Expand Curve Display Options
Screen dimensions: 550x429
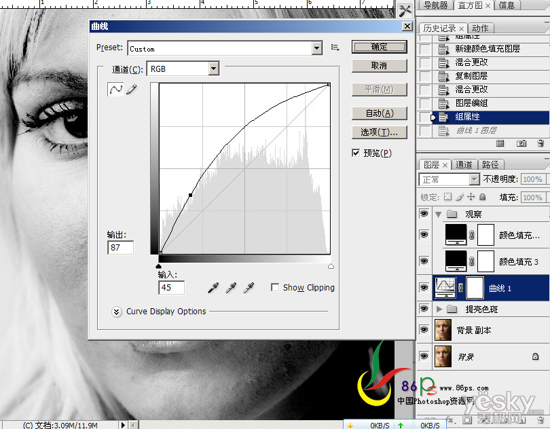tap(117, 312)
